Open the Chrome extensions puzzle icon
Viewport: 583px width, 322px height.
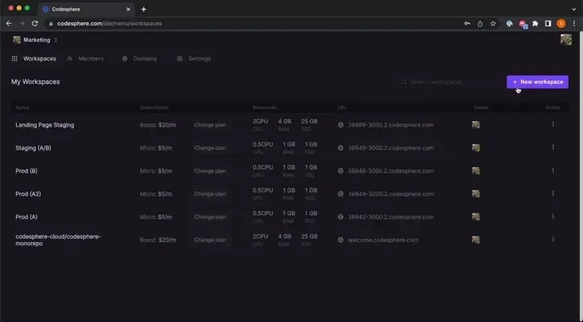click(x=535, y=24)
